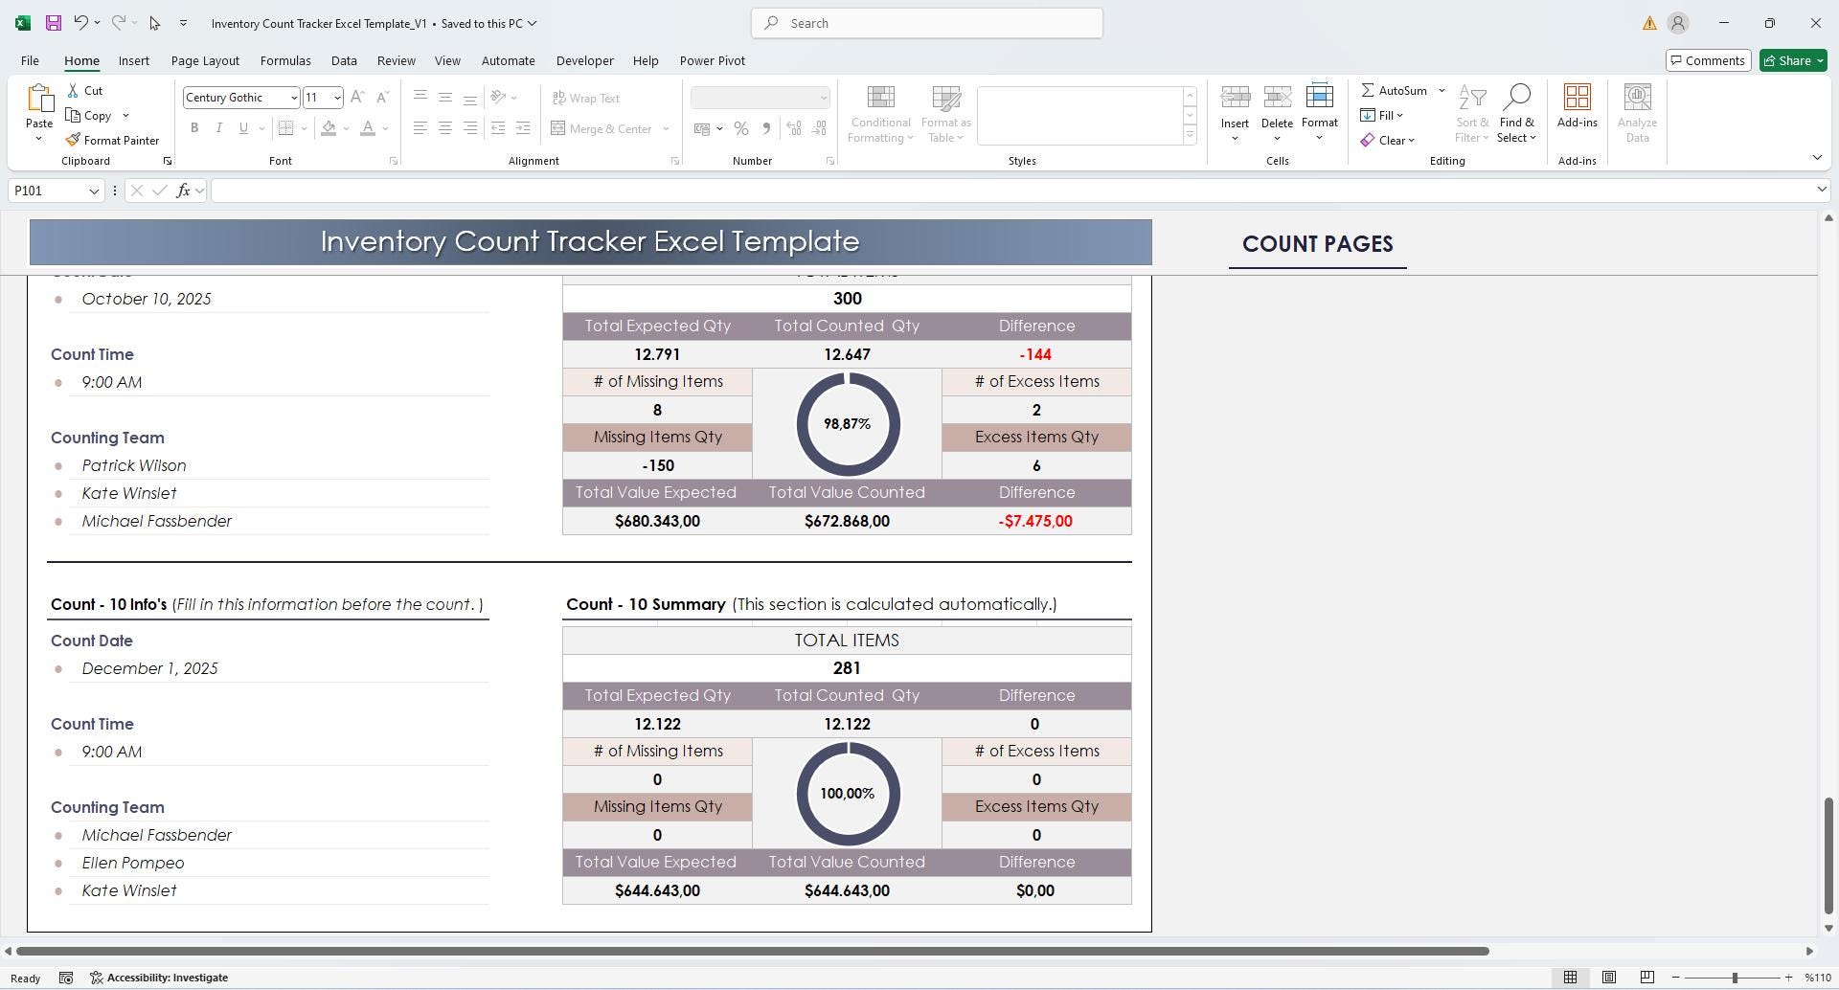
Task: Click the Insert Function fx icon
Action: [183, 191]
